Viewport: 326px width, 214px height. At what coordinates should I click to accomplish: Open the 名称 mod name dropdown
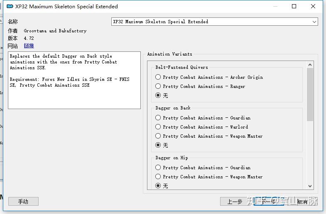click(x=215, y=22)
